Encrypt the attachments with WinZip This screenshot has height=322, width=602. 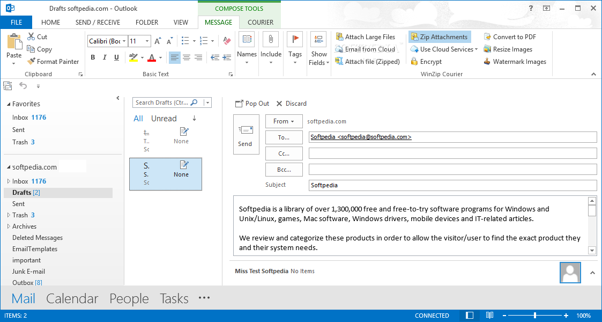tap(426, 62)
